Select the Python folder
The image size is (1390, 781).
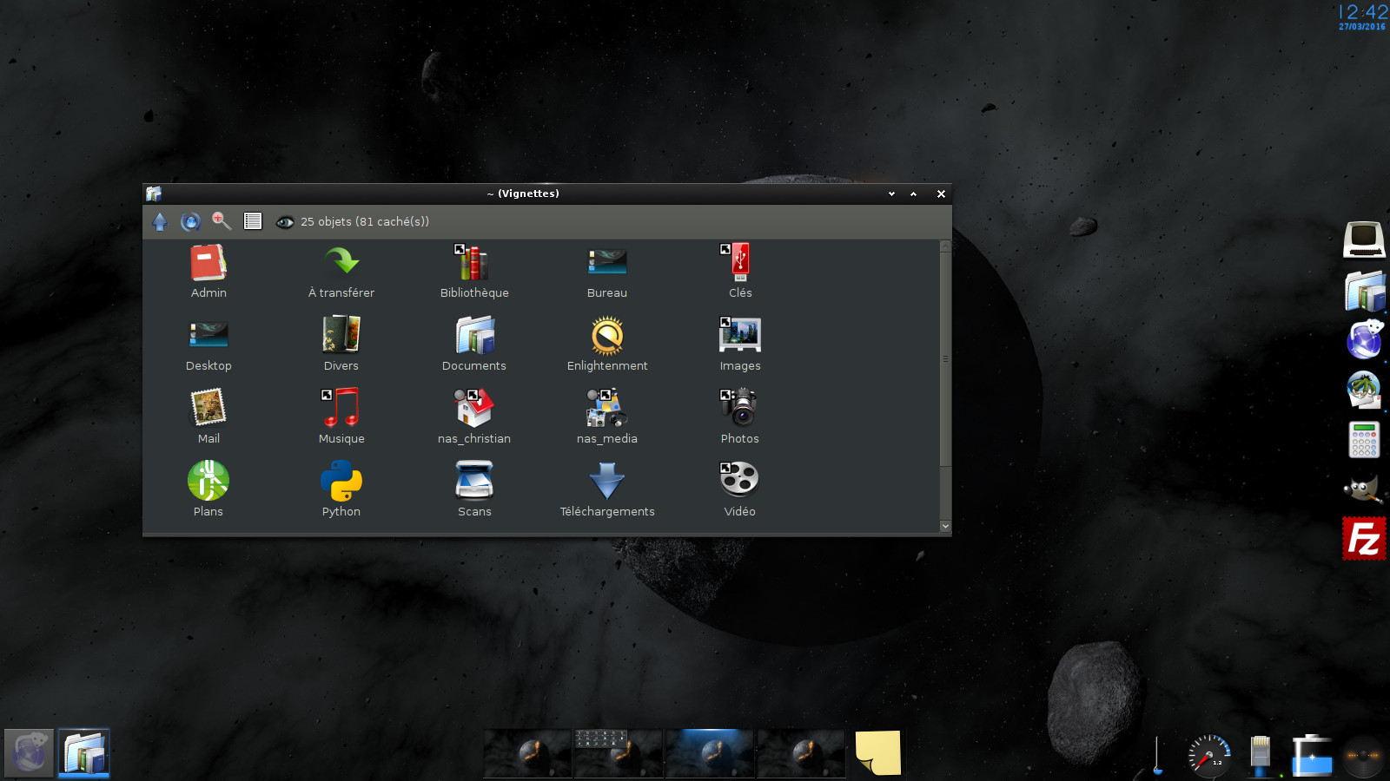click(341, 490)
